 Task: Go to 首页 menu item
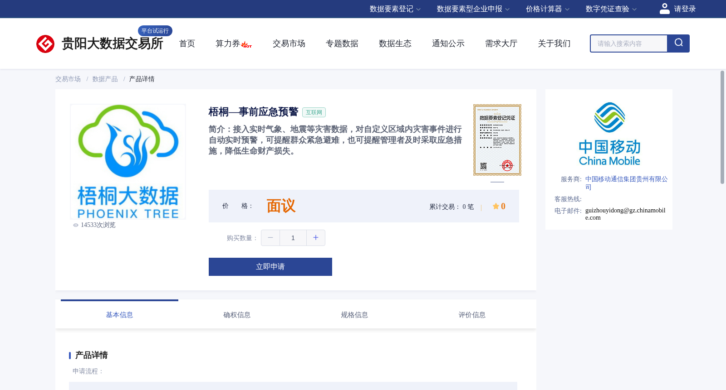(187, 43)
